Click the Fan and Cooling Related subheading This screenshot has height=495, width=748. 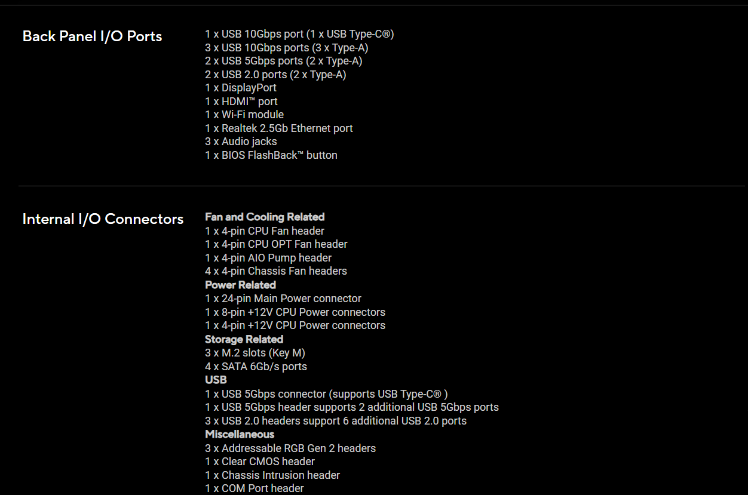coord(265,217)
